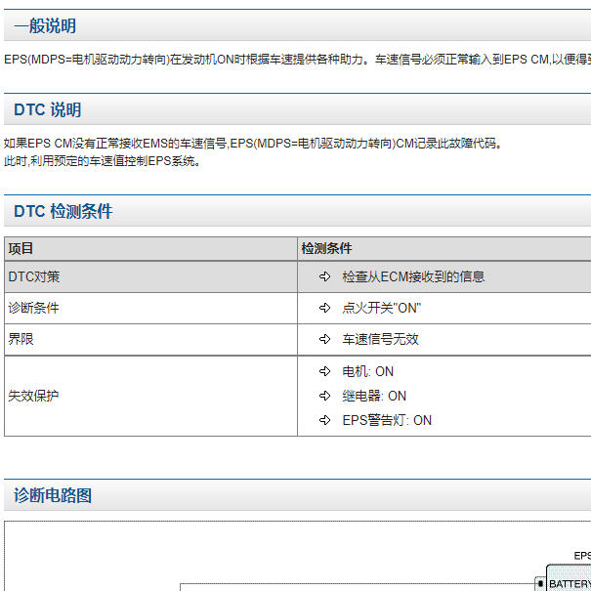Click arrow bullet beside 检查从ECM接收到的信息
591x591 pixels.
pyautogui.click(x=325, y=277)
